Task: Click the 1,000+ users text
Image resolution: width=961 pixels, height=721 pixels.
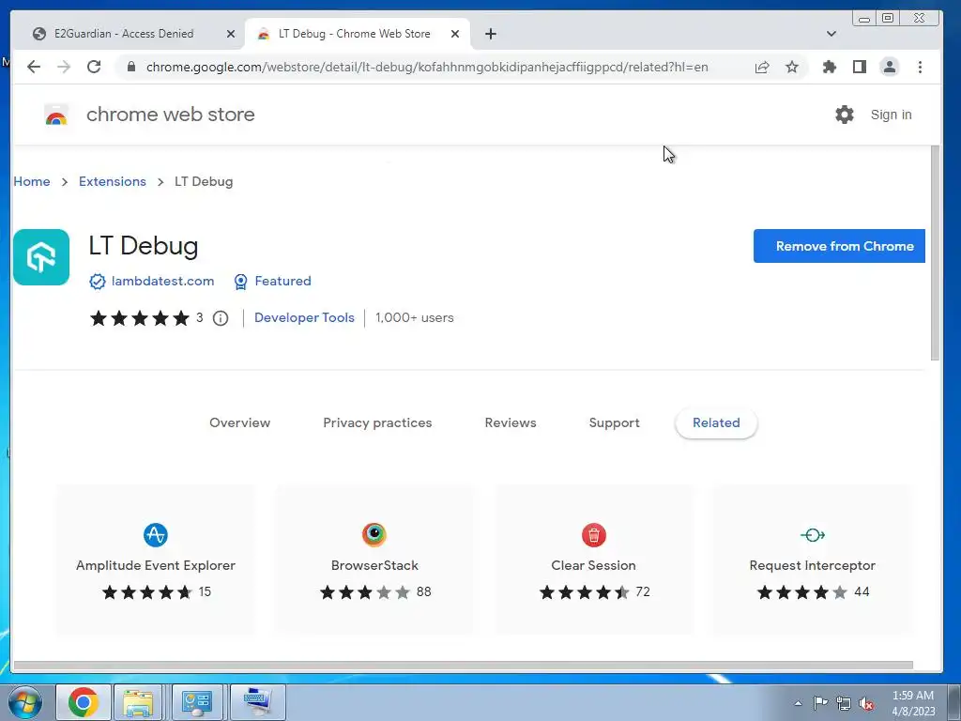Action: (x=414, y=317)
